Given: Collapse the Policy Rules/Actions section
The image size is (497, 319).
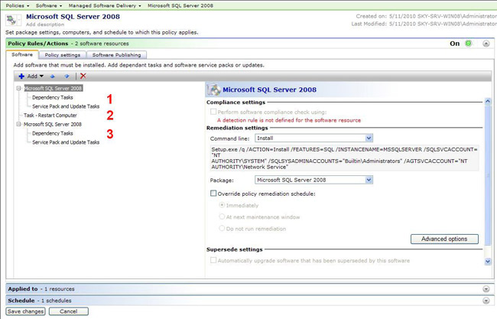Looking at the screenshot, I should 486,44.
